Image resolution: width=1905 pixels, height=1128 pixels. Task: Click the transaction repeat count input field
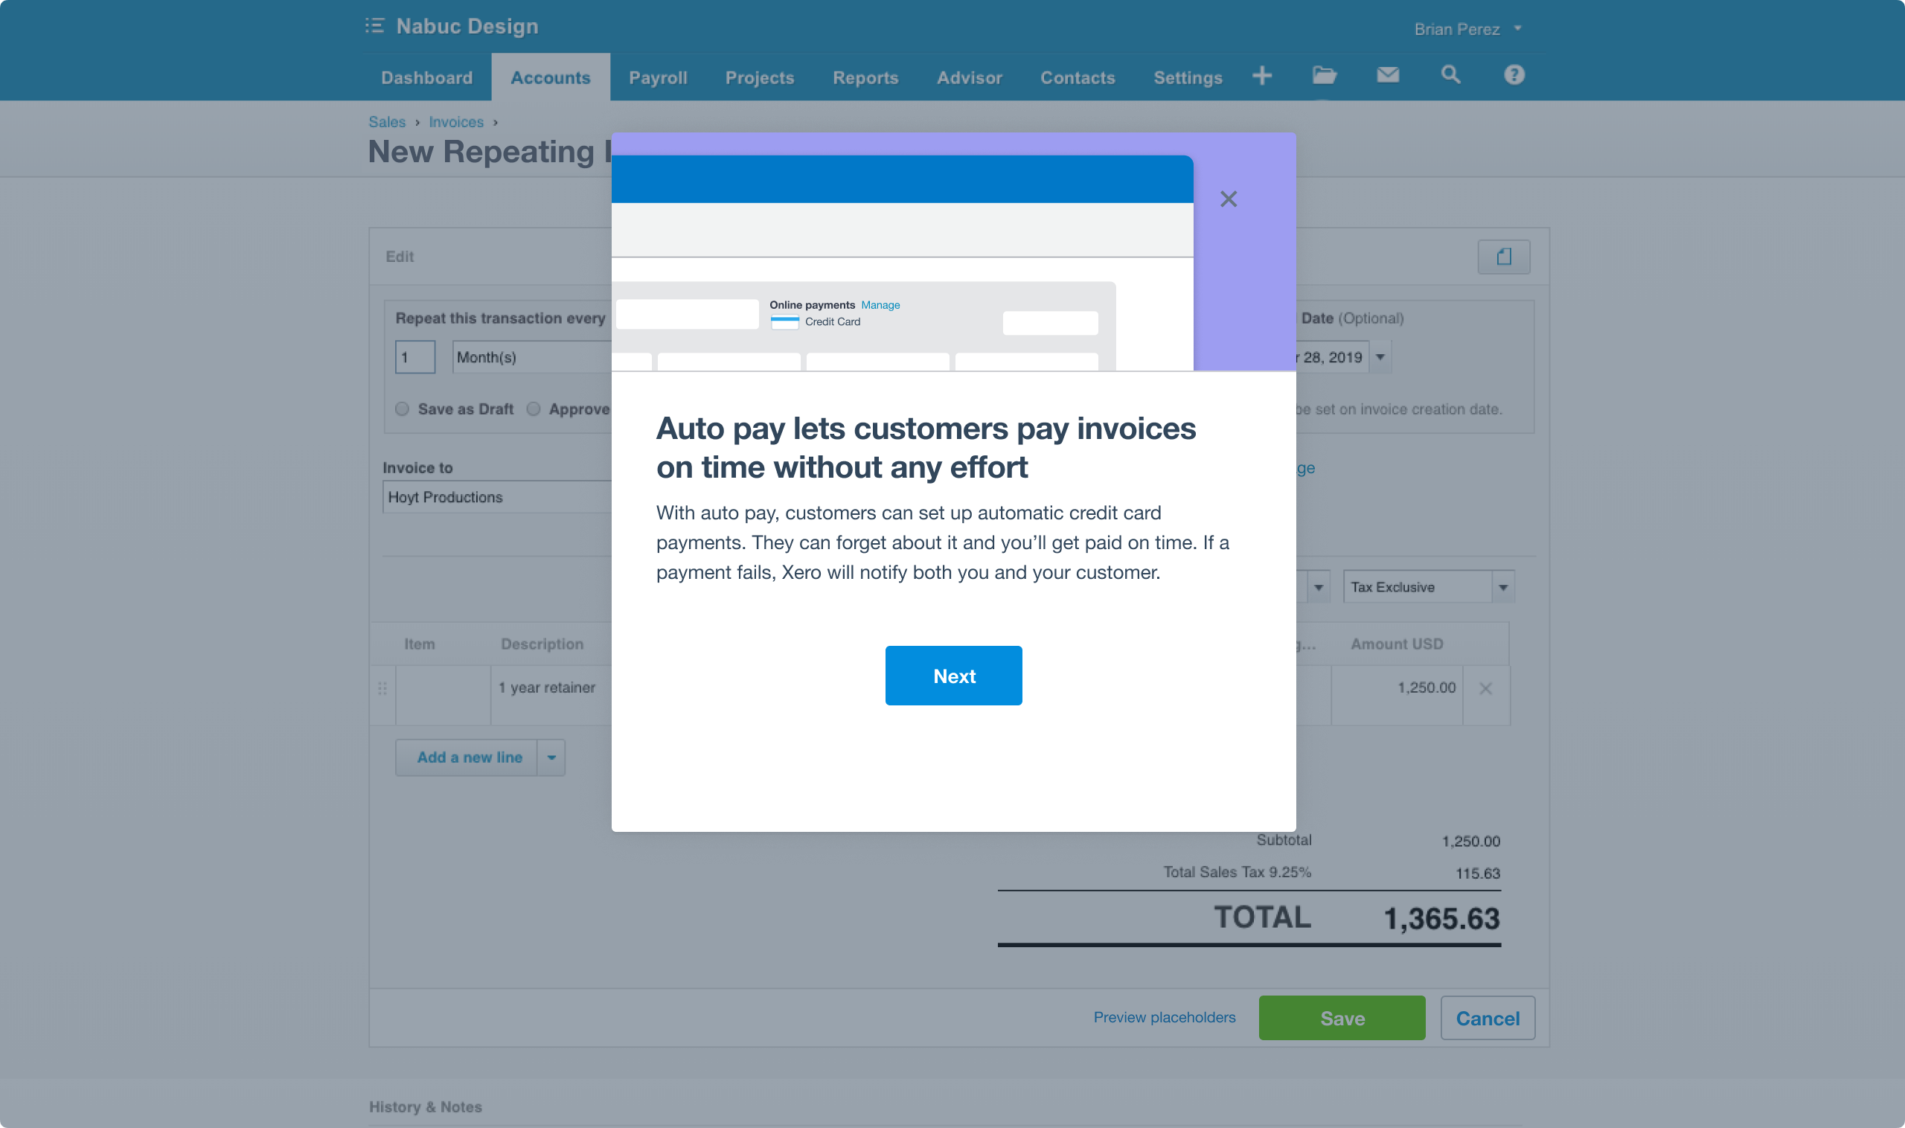point(414,357)
